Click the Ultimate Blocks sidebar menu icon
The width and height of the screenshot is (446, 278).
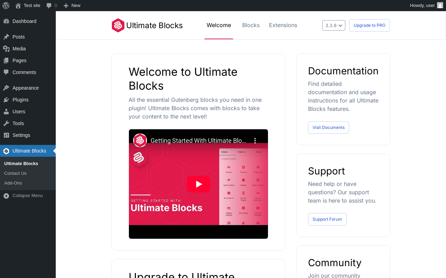6,151
